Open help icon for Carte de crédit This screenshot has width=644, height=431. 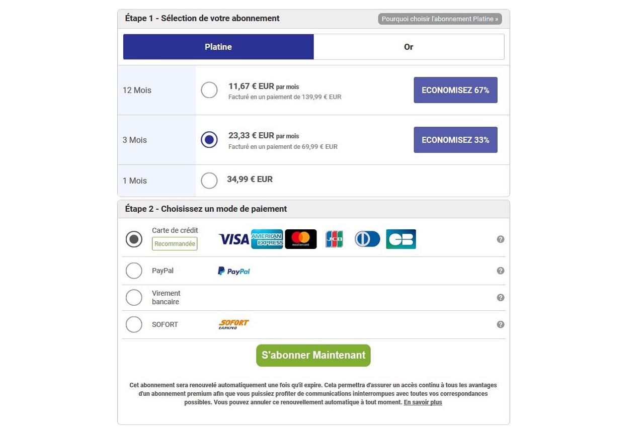(501, 239)
